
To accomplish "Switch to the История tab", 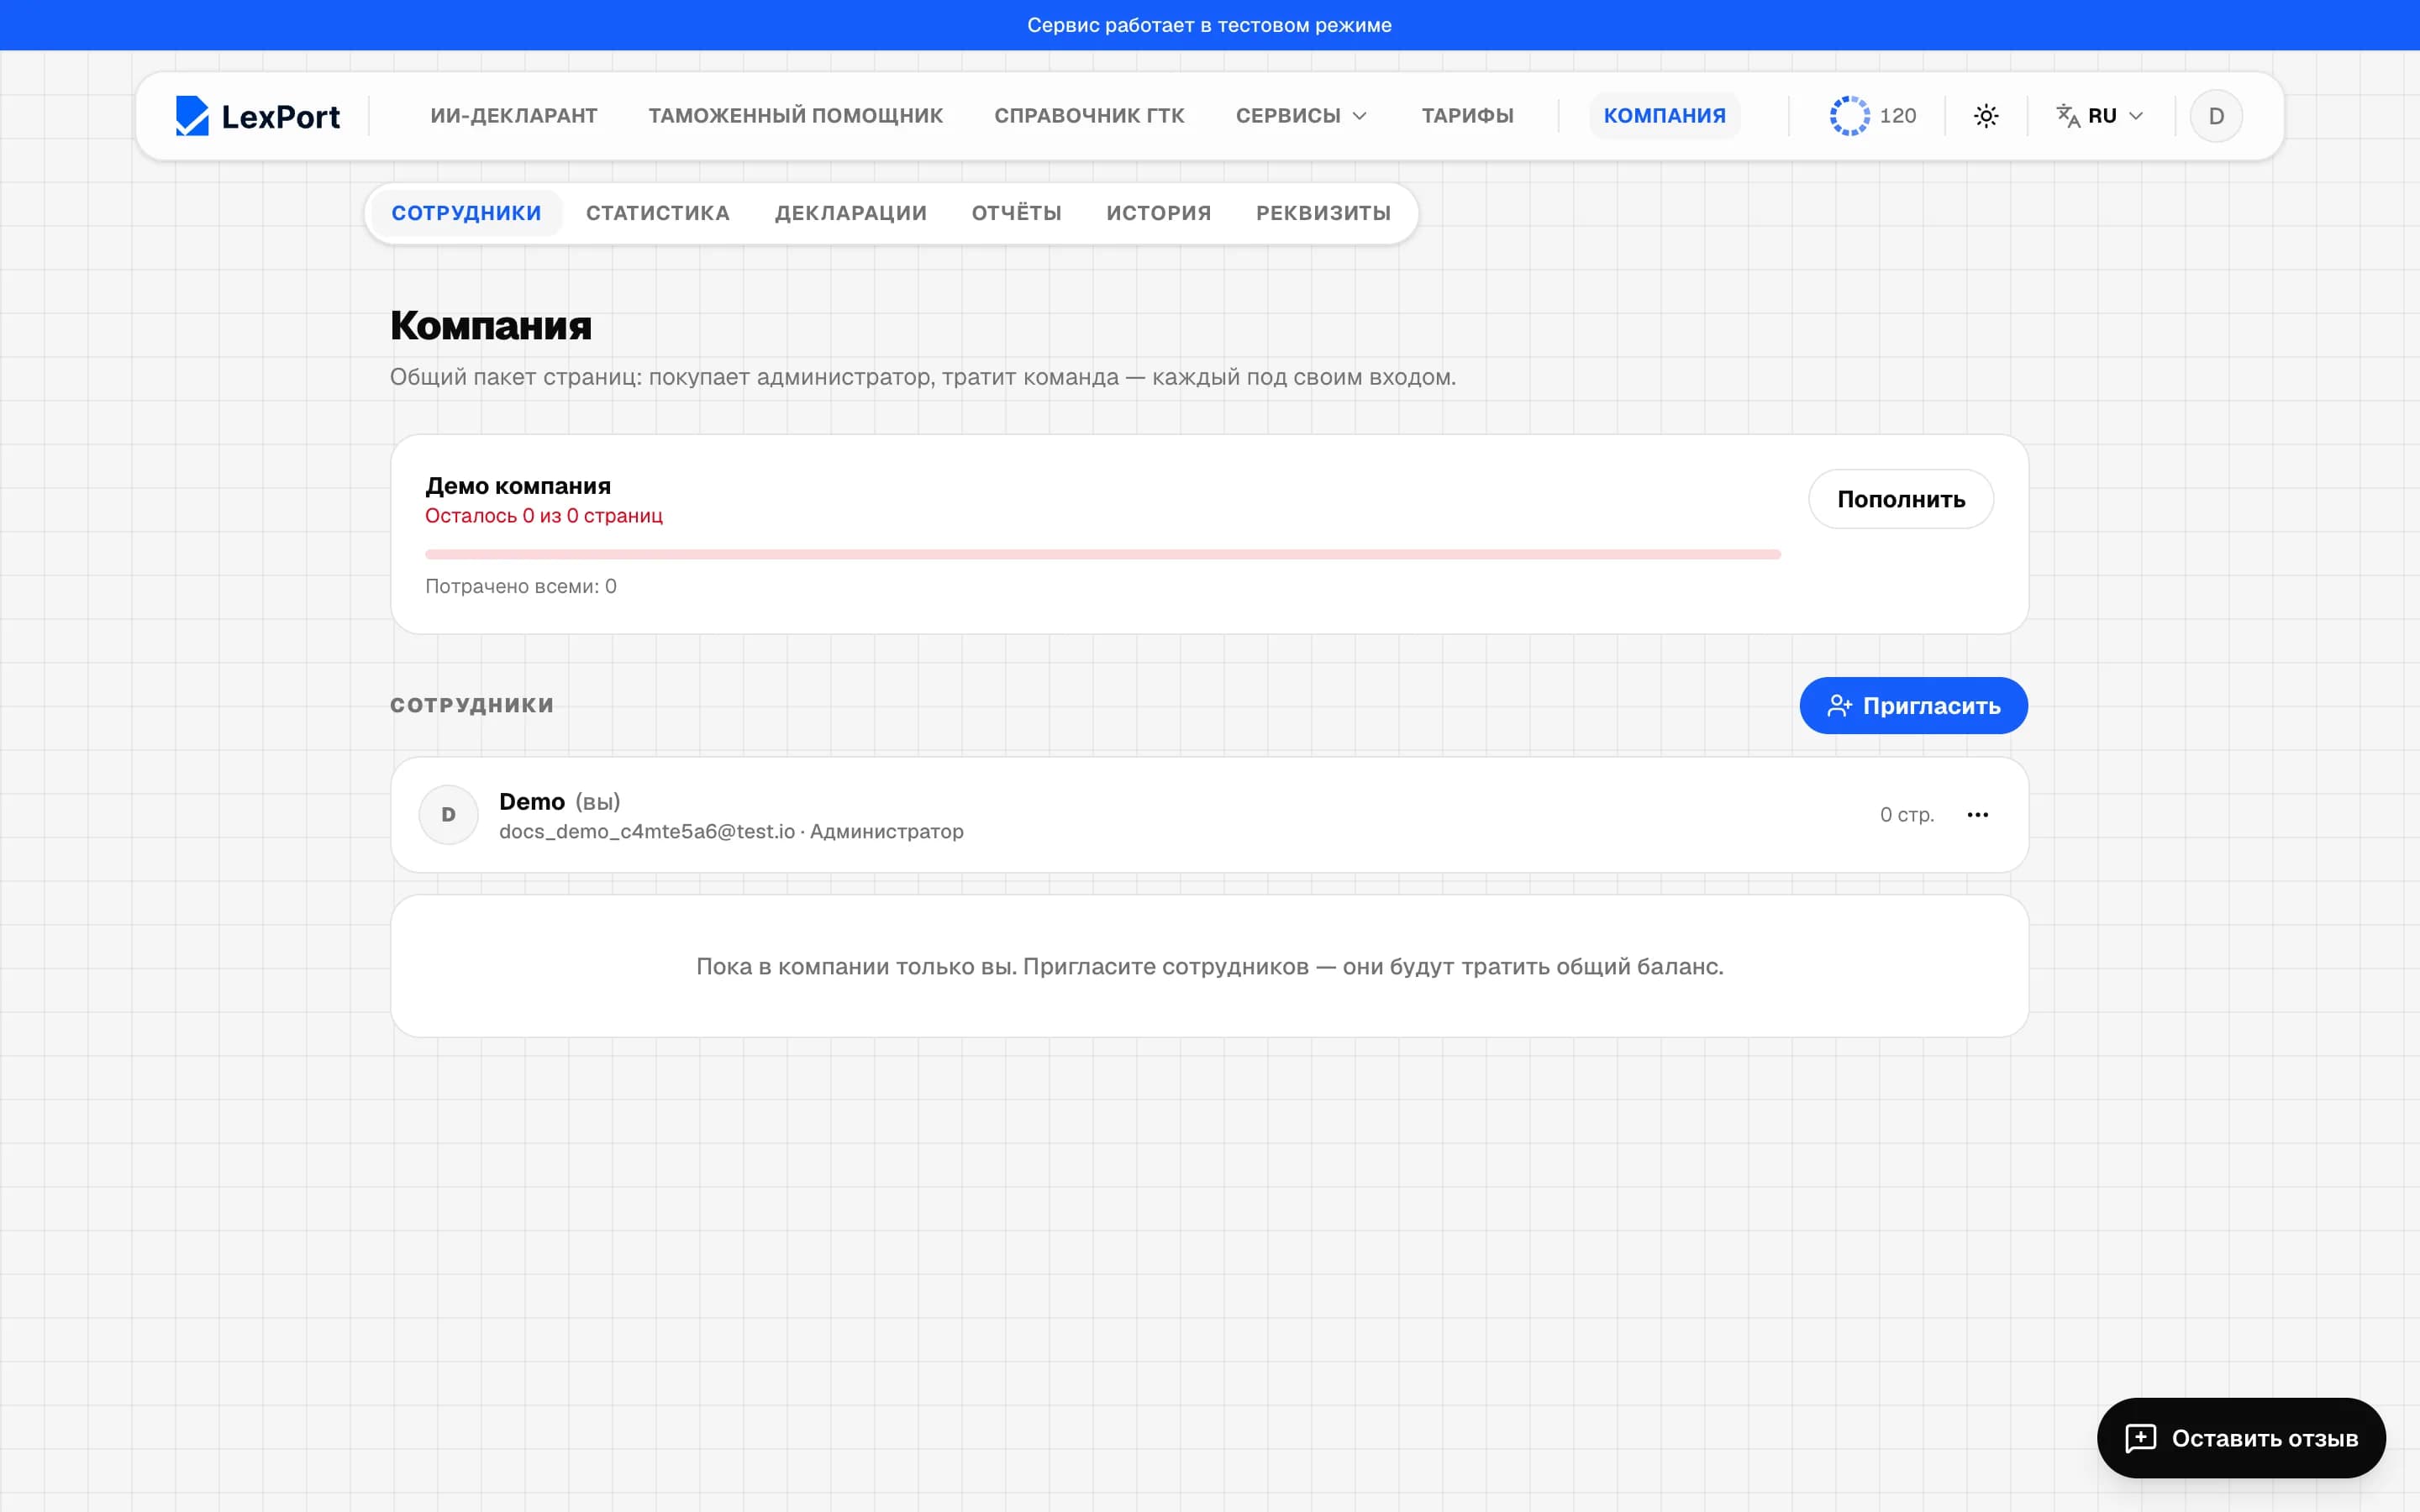I will [x=1158, y=213].
